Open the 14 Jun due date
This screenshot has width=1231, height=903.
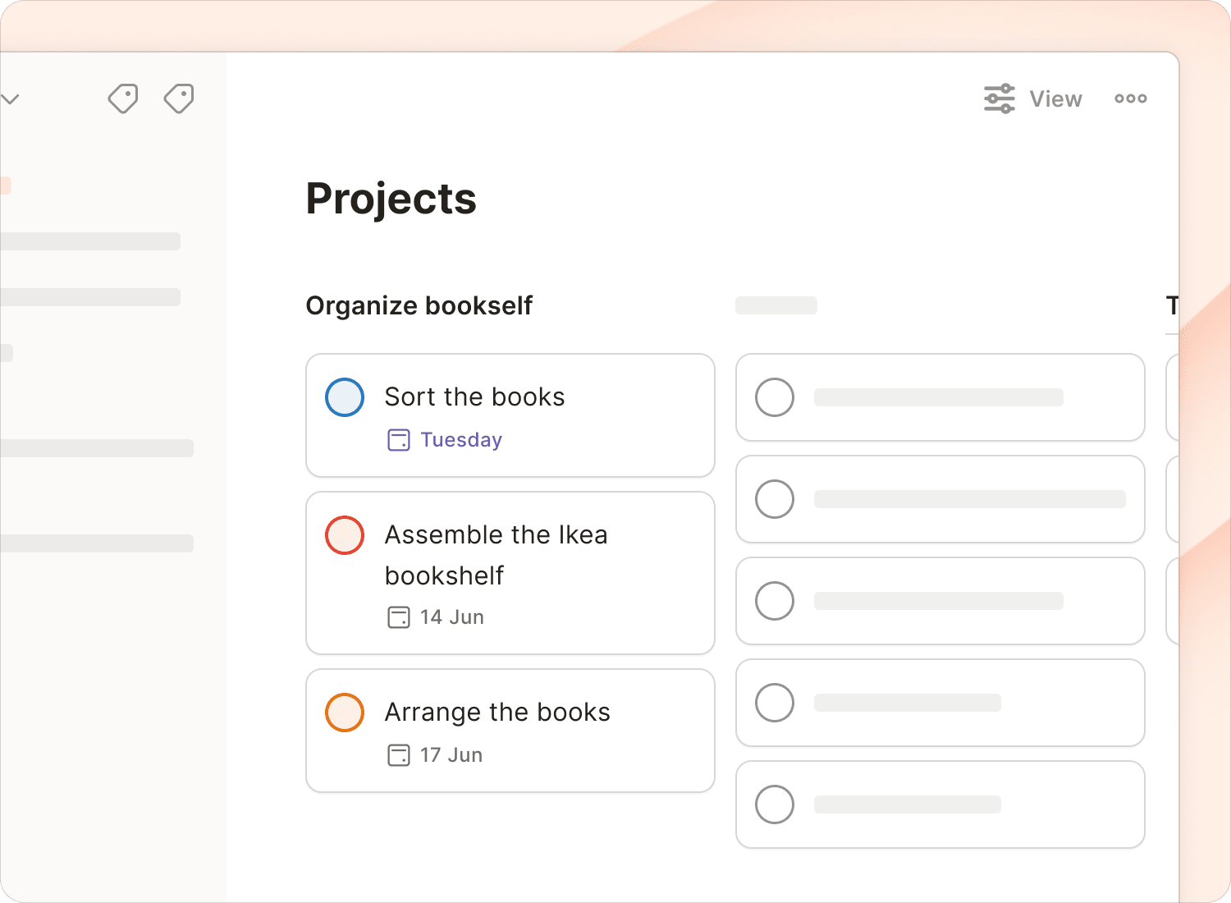(452, 617)
